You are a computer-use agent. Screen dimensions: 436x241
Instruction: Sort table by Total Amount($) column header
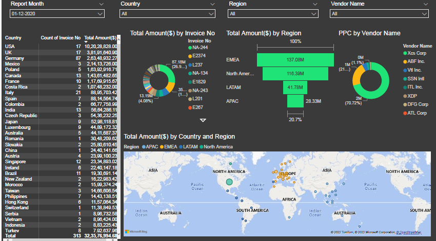pos(100,38)
